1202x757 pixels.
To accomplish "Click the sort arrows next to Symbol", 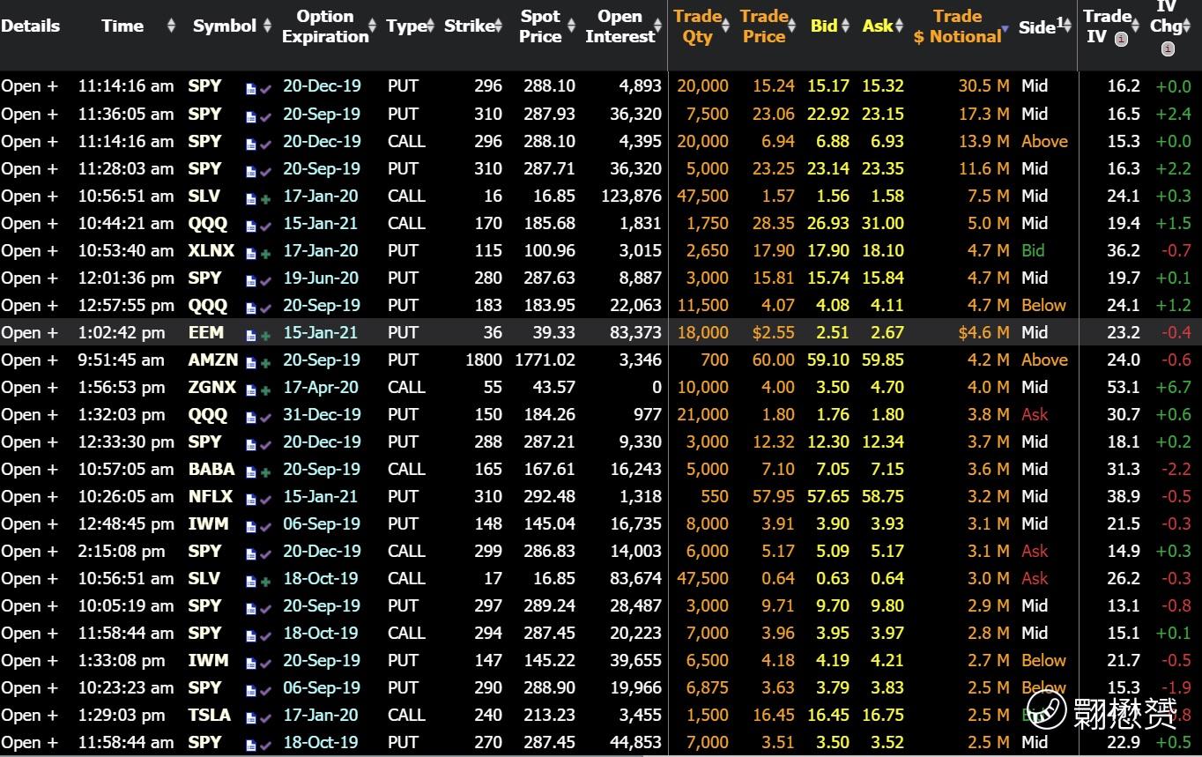I will (x=267, y=26).
